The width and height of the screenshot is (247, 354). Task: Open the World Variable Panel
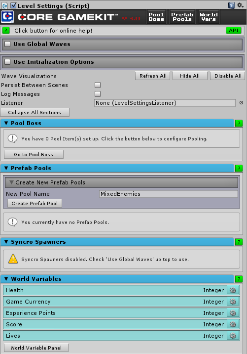(x=36, y=348)
